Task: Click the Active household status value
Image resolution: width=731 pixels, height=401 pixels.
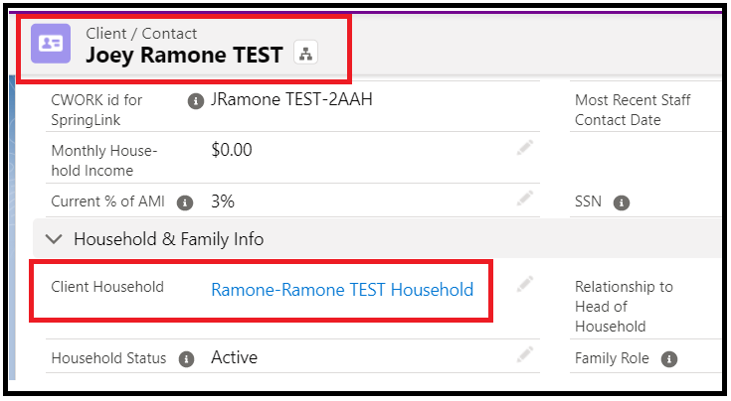Action: click(234, 357)
